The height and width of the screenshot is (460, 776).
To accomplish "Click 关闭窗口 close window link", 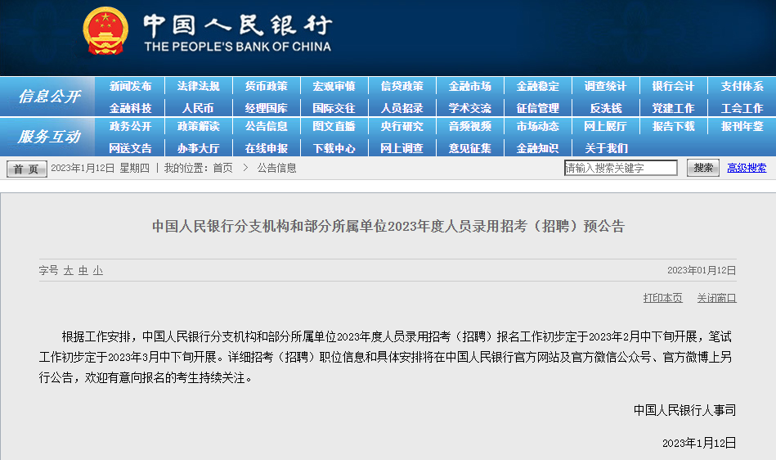I will (x=716, y=298).
